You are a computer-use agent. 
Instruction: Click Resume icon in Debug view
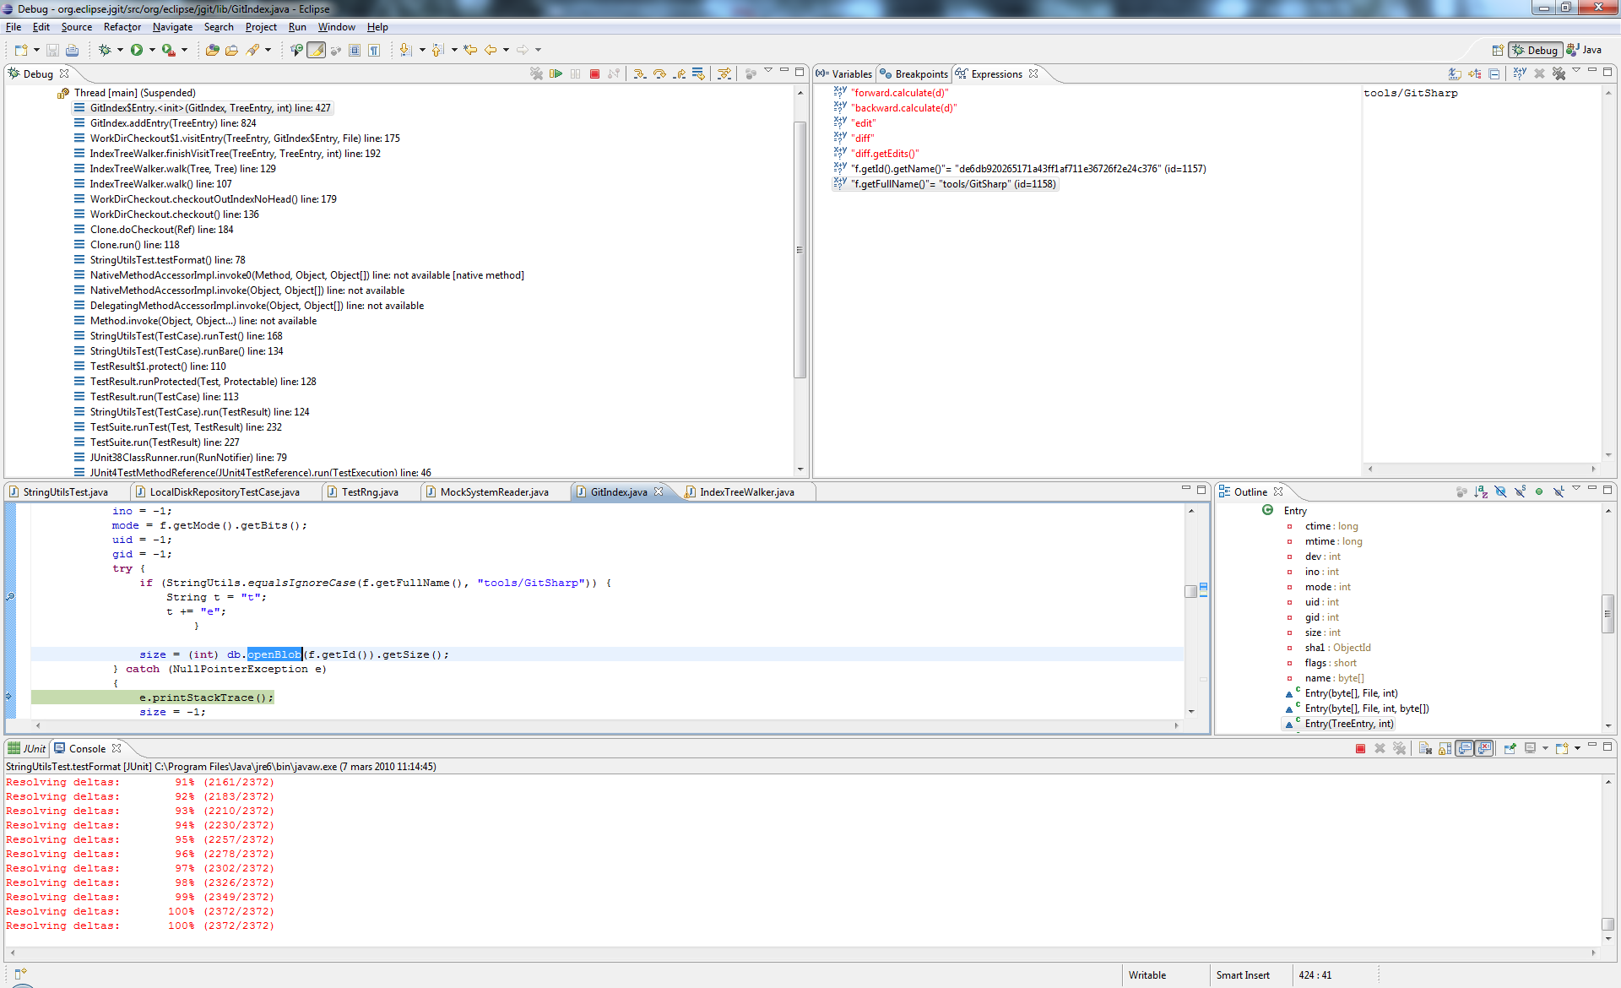(556, 74)
